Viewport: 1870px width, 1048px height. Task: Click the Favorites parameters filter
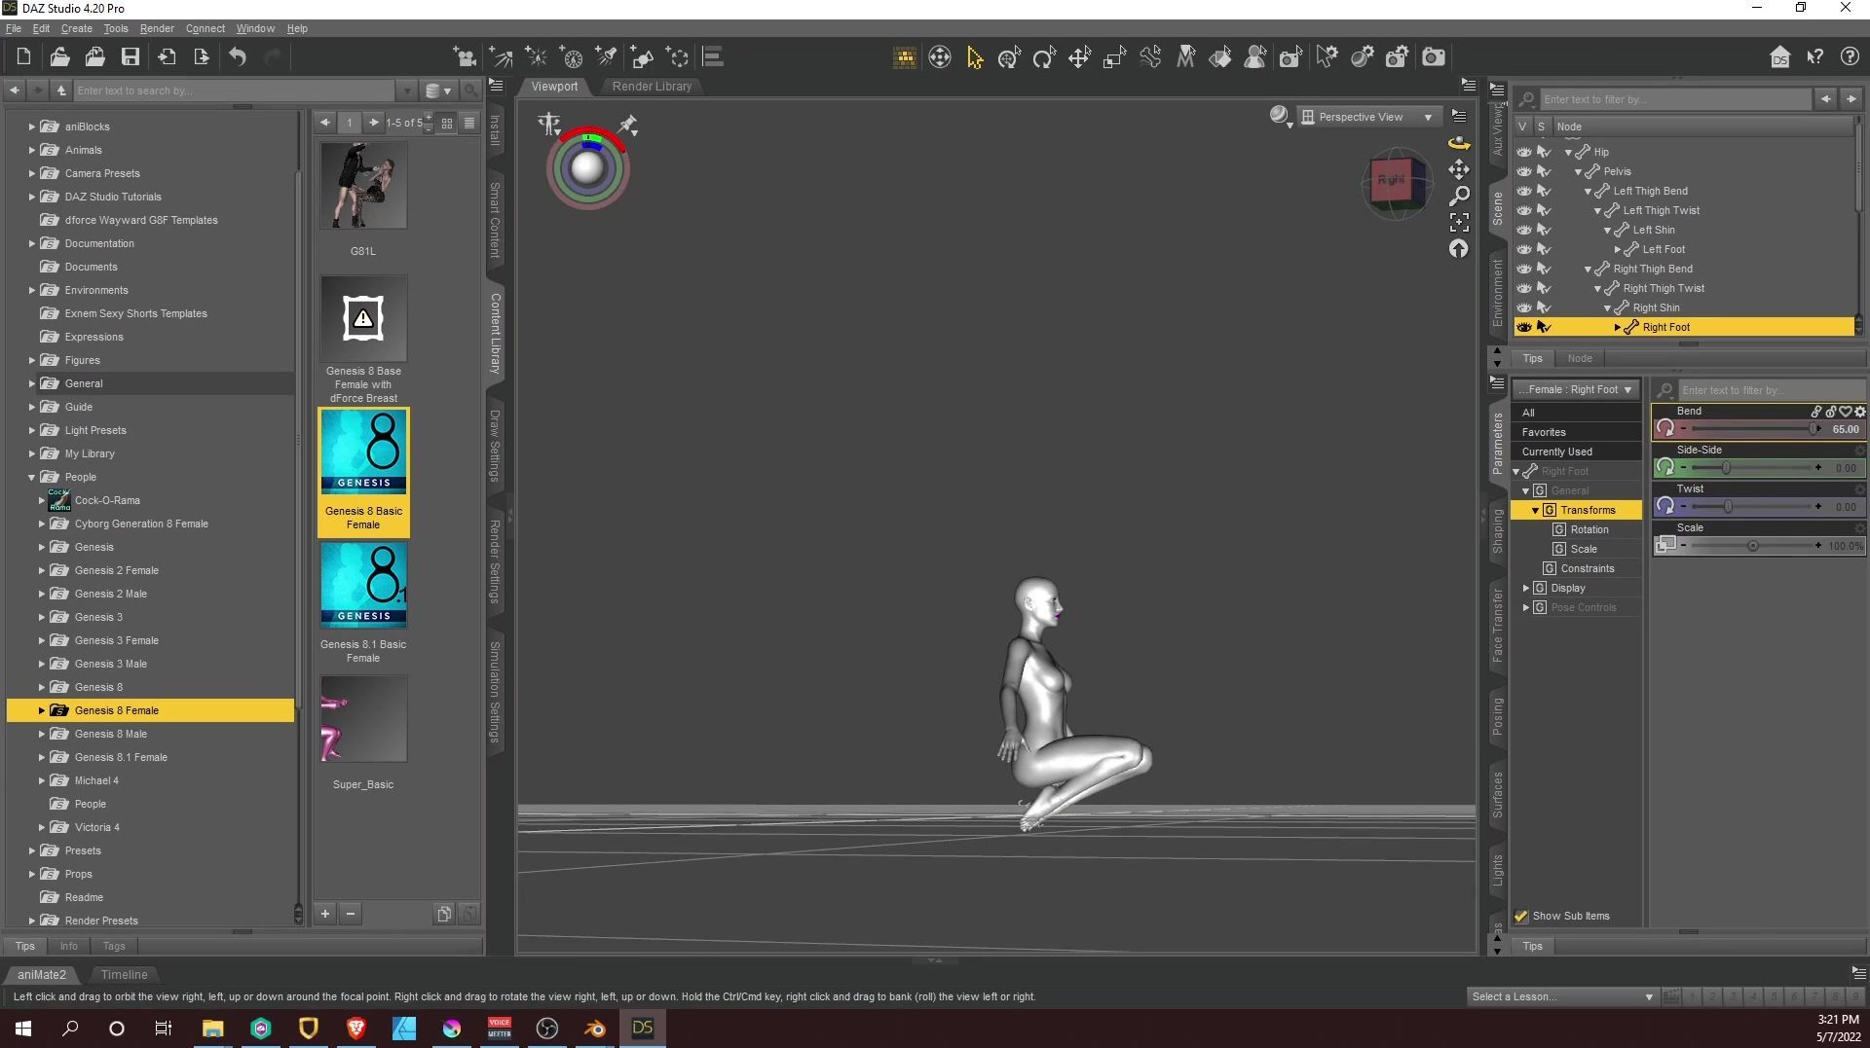(1544, 432)
